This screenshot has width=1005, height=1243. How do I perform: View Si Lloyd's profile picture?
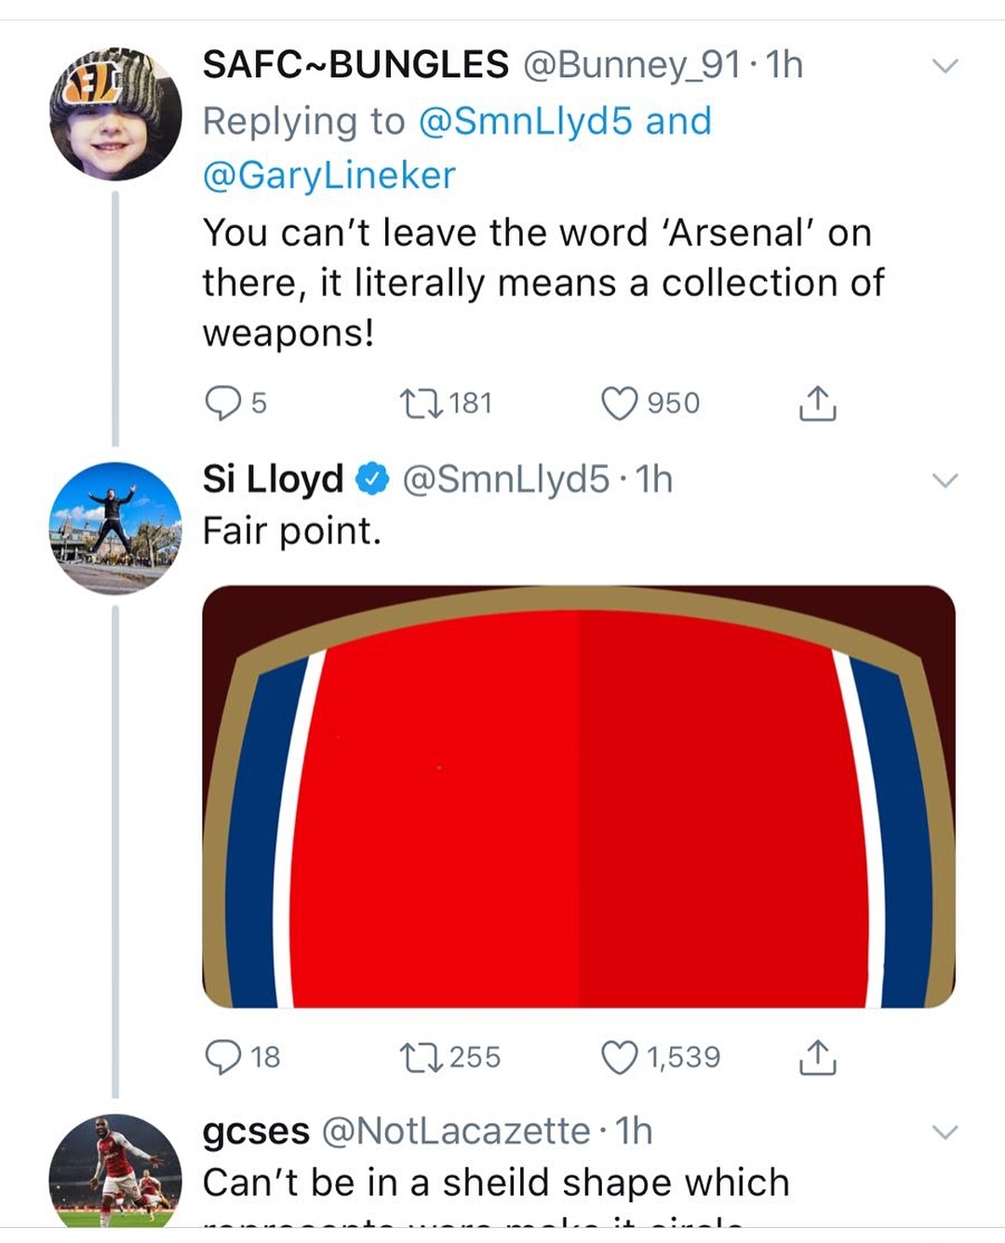click(x=115, y=528)
